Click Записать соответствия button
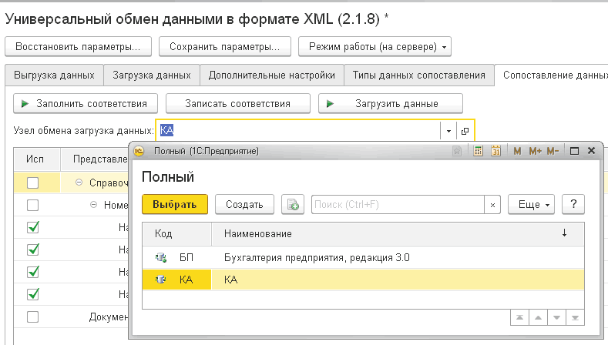Screen dimensions: 608x345 237,103
